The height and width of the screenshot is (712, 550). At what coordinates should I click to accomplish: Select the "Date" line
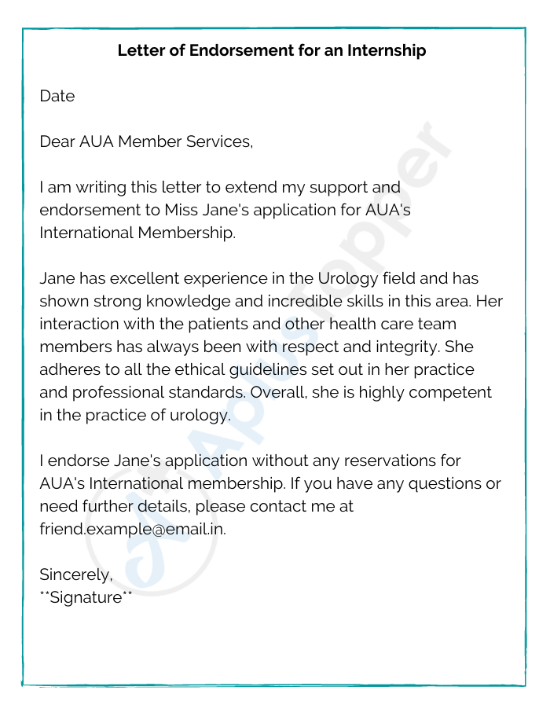coord(57,97)
